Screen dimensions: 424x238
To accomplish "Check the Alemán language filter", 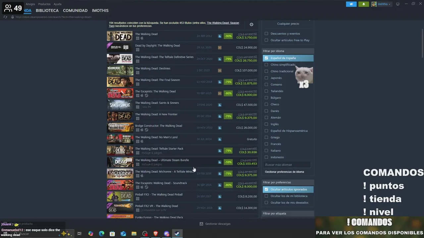I will tap(266, 117).
